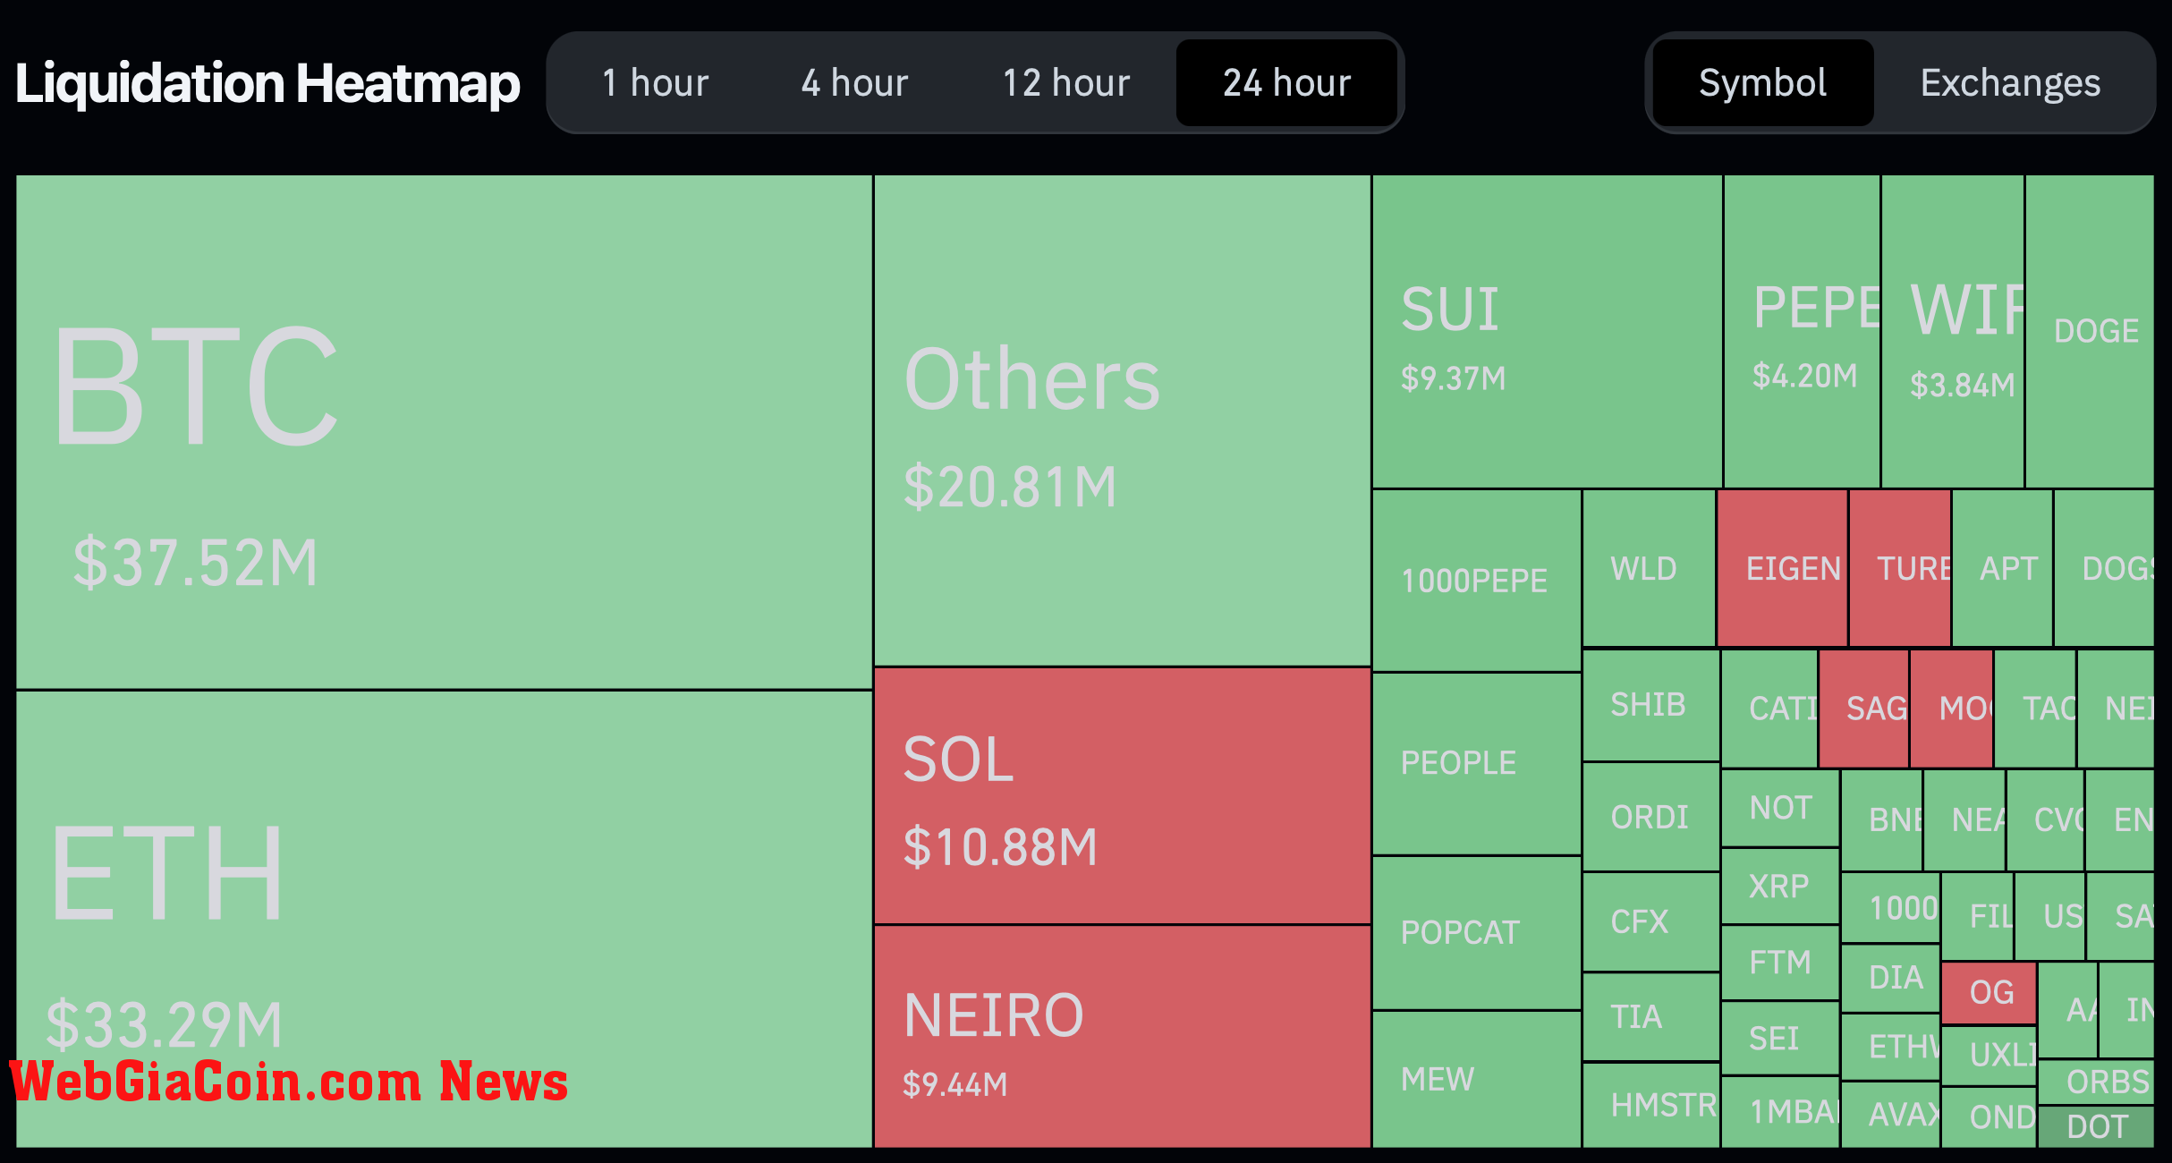This screenshot has width=2172, height=1163.
Task: Switch view to Exchanges
Action: (x=2010, y=83)
